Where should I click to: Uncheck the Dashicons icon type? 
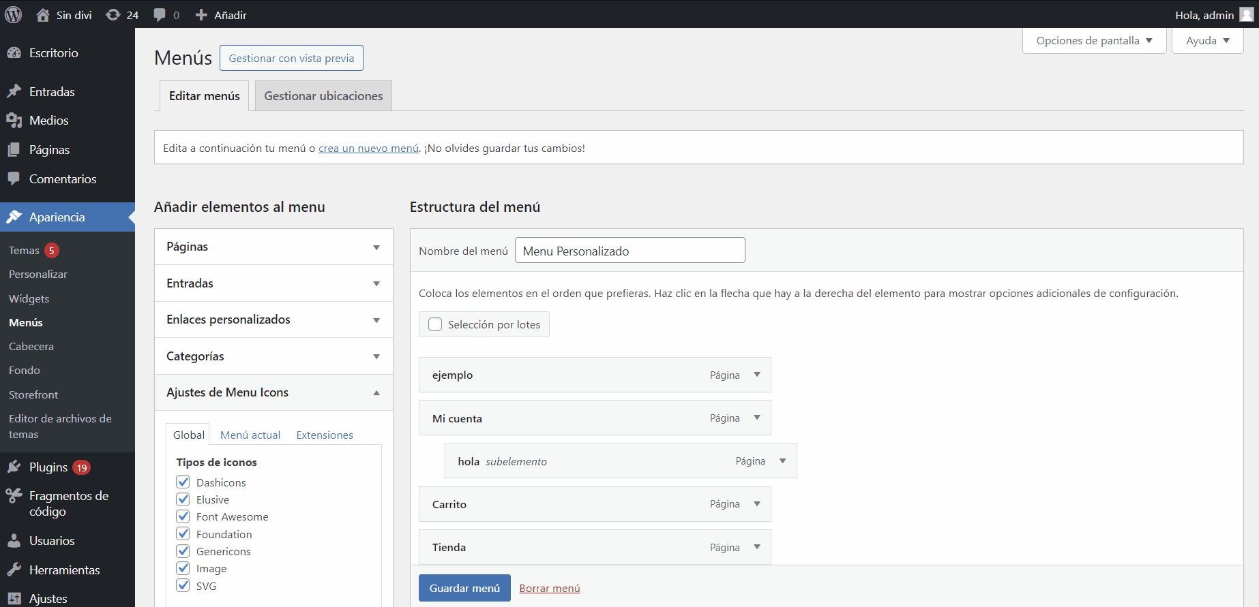(183, 482)
